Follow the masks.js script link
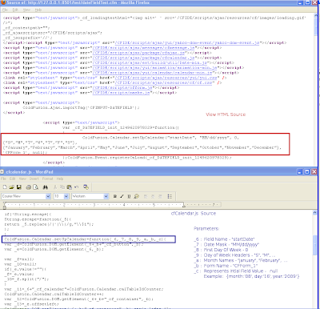This screenshot has width=320, height=309. pos(122,93)
